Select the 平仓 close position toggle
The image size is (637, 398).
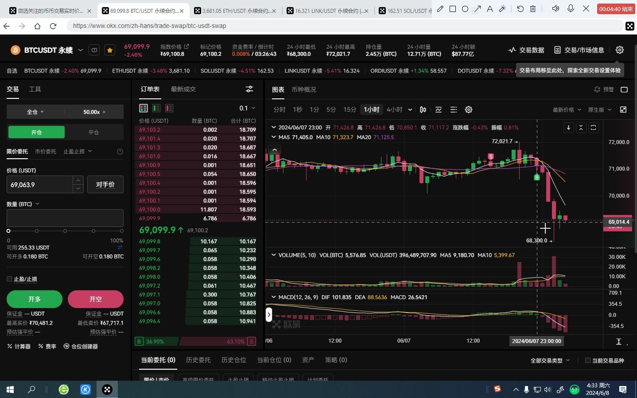coord(93,132)
